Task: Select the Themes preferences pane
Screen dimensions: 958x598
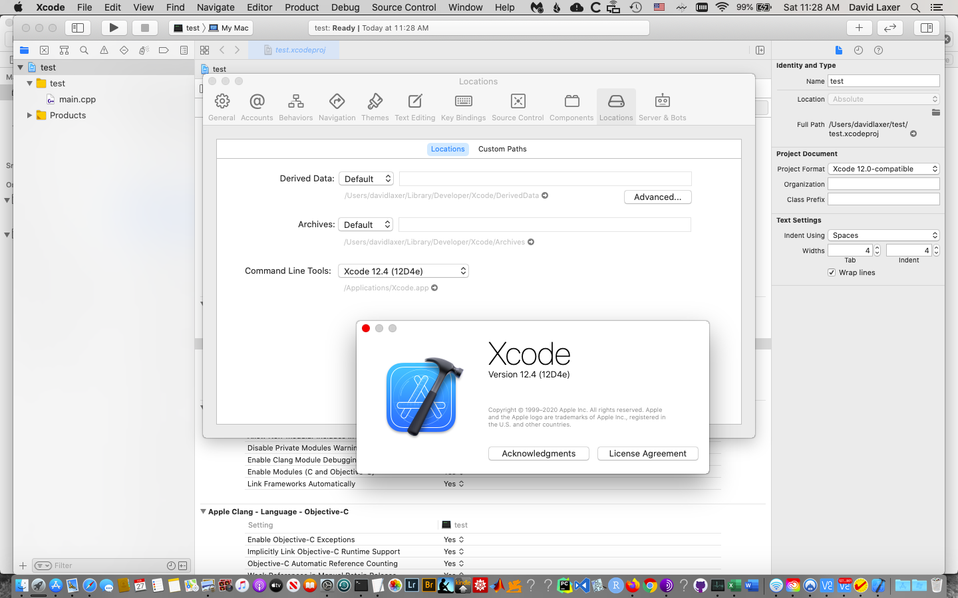Action: (375, 106)
